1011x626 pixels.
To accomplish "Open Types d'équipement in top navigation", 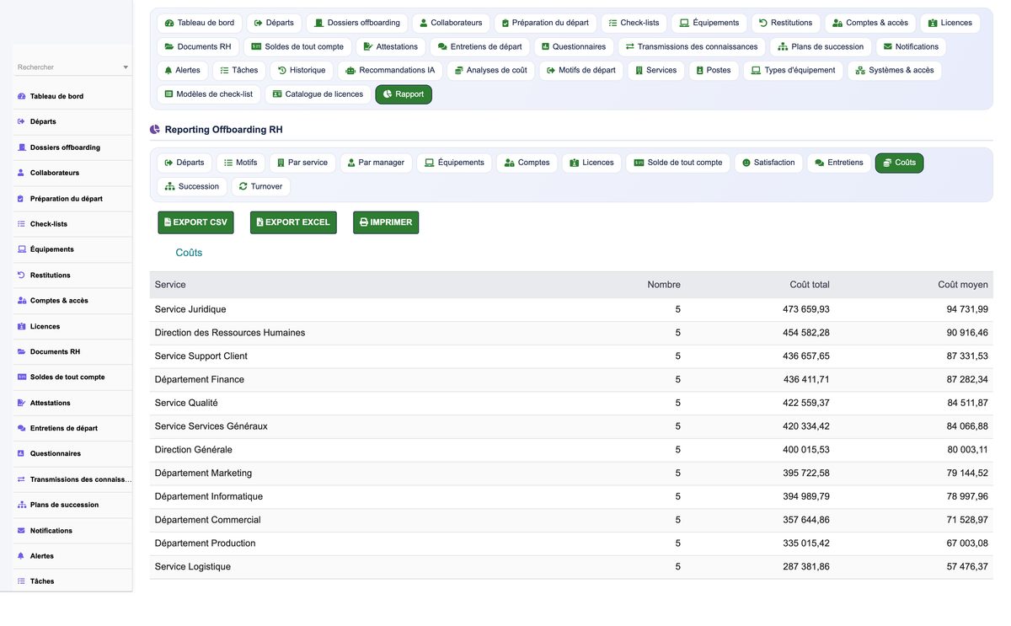I will coord(793,71).
